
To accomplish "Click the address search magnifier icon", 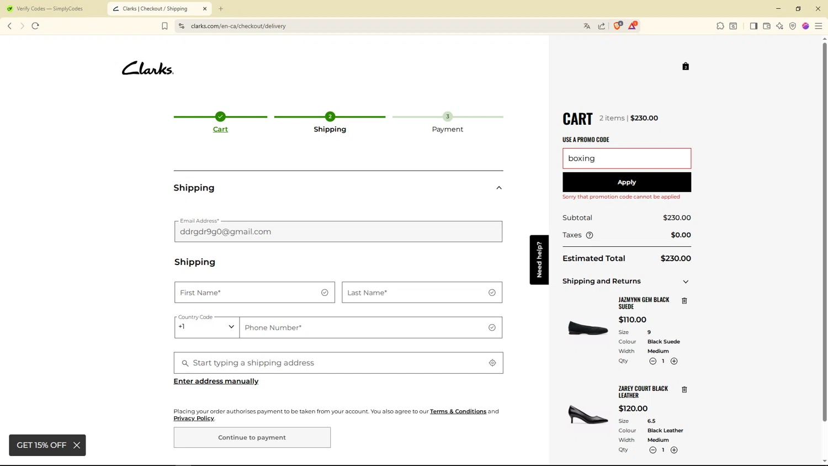I will (x=185, y=363).
